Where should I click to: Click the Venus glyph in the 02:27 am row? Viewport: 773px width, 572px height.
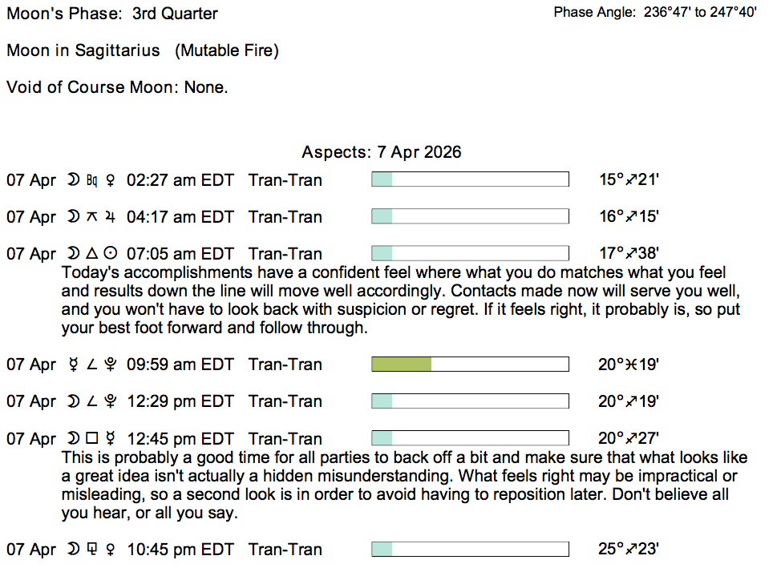click(110, 180)
